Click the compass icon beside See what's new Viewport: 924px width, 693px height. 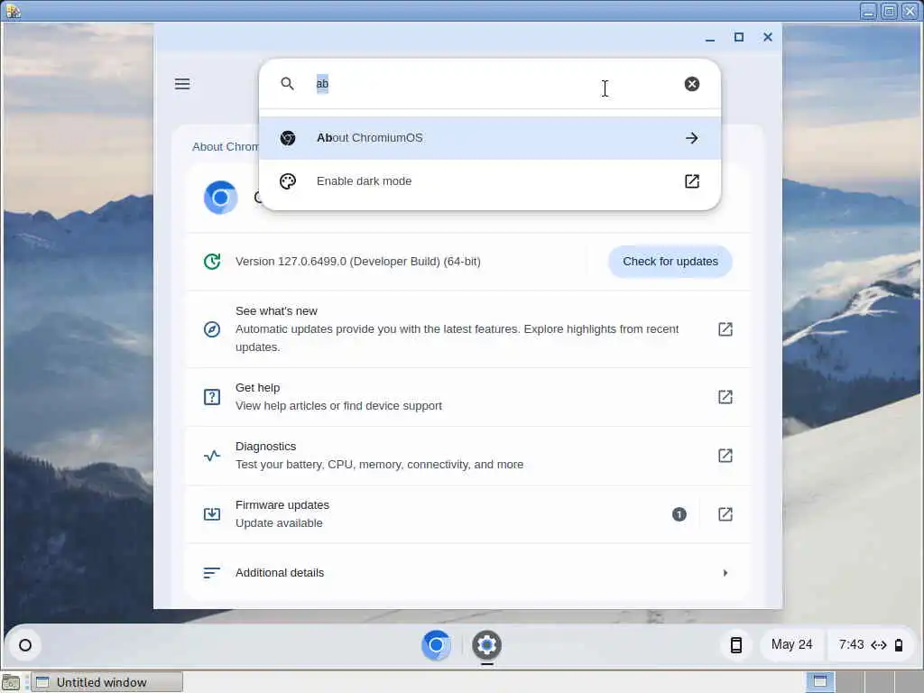pyautogui.click(x=212, y=328)
